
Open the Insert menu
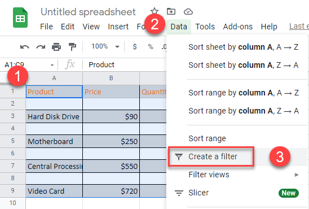click(x=118, y=27)
